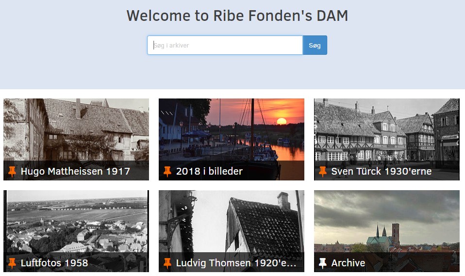465x276 pixels.
Task: Focus the Søg i arkiver search field
Action: (x=225, y=45)
